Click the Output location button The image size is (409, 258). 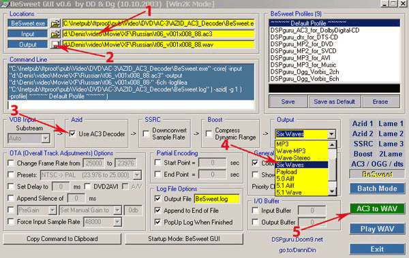coord(28,44)
